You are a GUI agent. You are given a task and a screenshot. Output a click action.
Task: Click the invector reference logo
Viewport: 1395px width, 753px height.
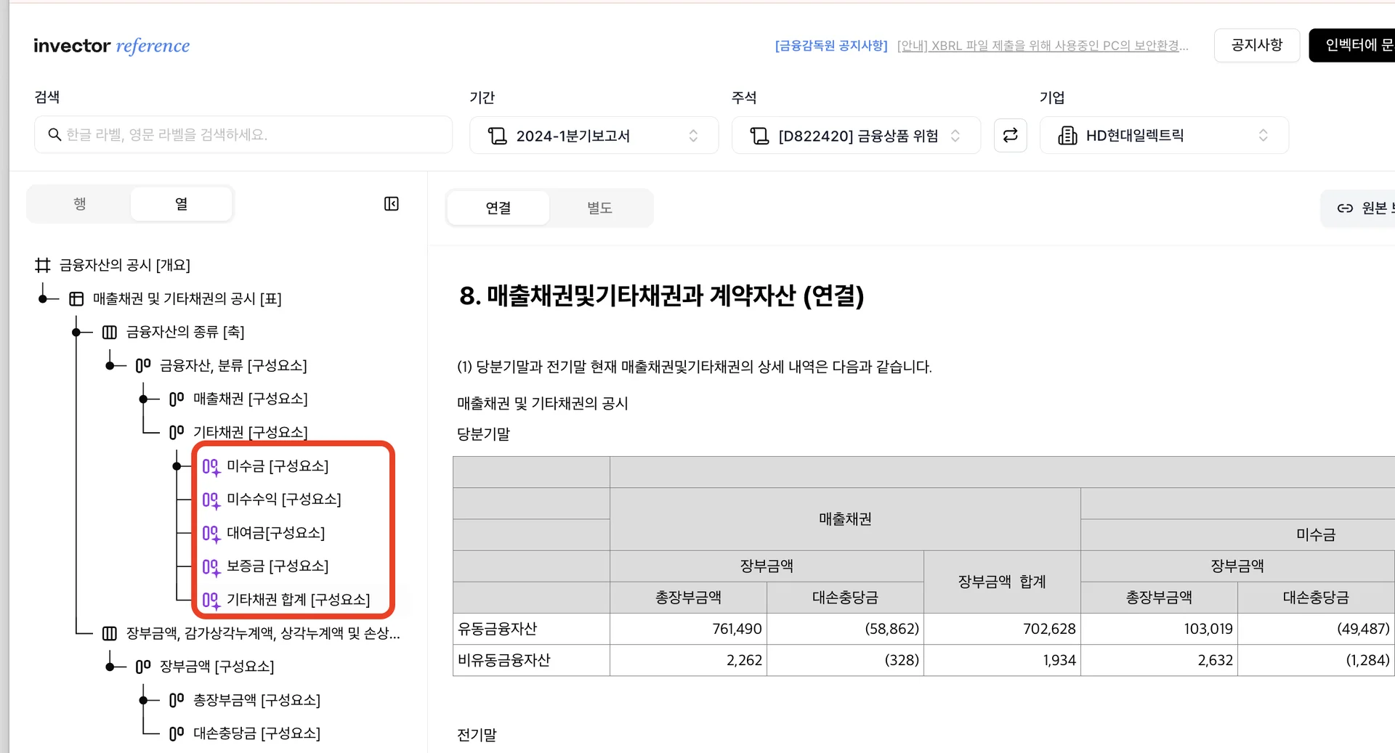click(111, 46)
